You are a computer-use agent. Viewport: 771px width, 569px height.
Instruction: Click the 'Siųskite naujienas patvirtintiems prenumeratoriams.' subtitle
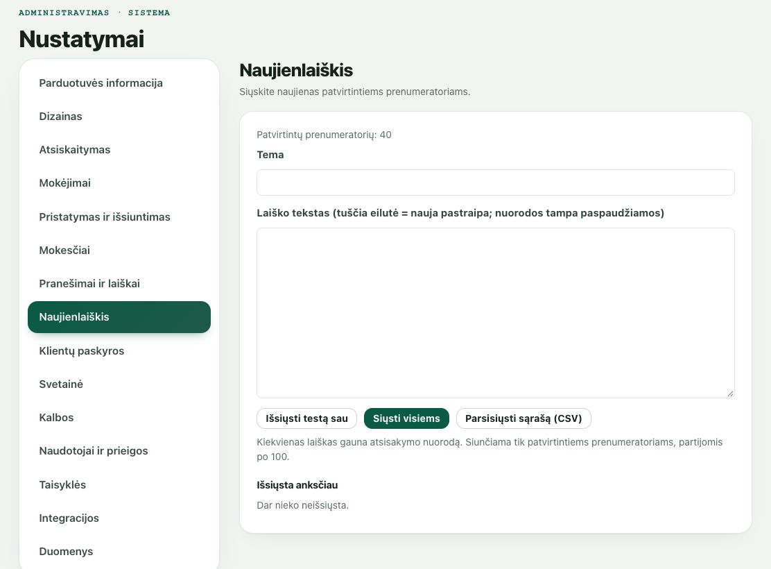coord(355,92)
